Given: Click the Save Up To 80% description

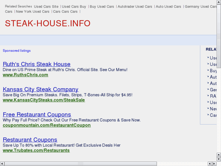Looking at the screenshot, I should click(x=62, y=145).
